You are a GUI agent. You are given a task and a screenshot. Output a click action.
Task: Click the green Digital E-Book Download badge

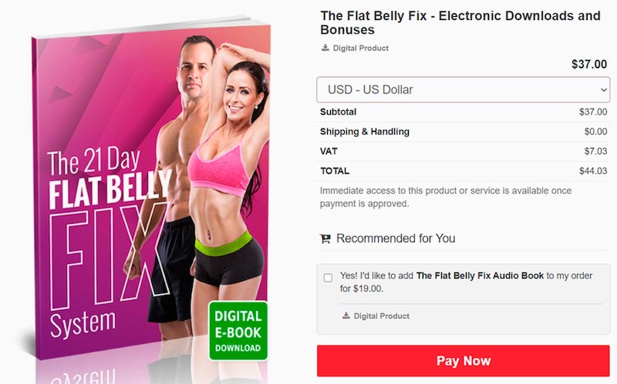tap(238, 331)
